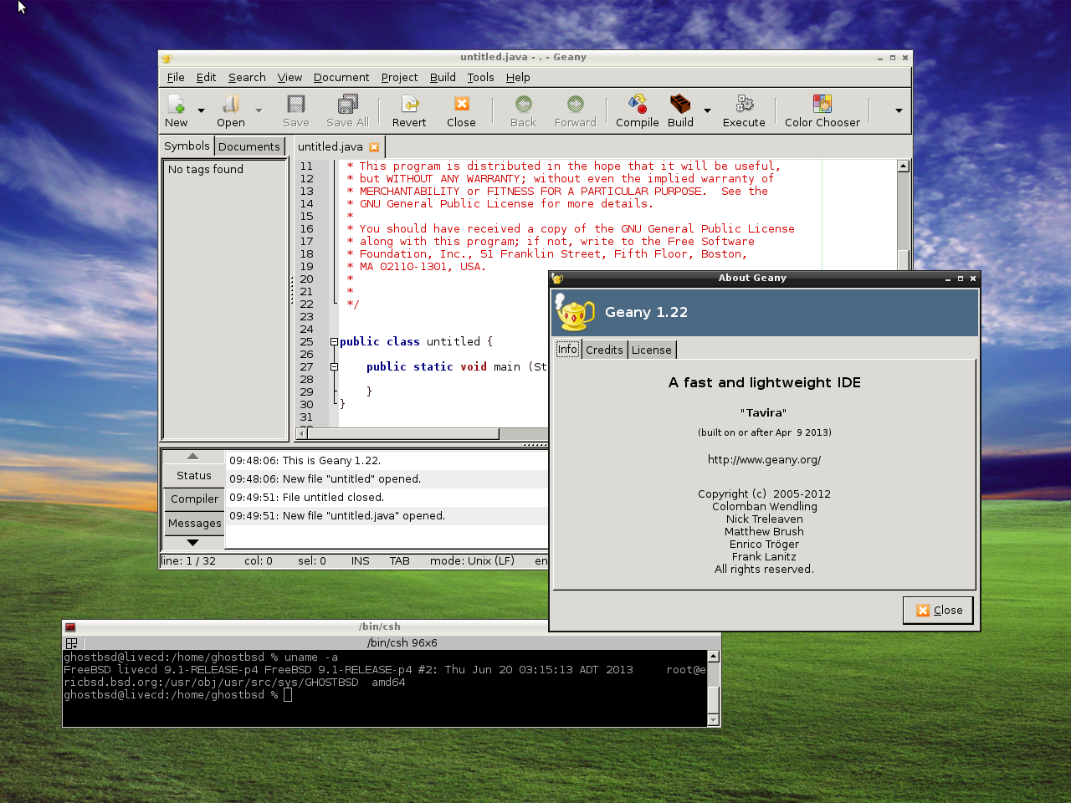The width and height of the screenshot is (1071, 803).
Task: Click the Revert toolbar icon
Action: click(409, 104)
